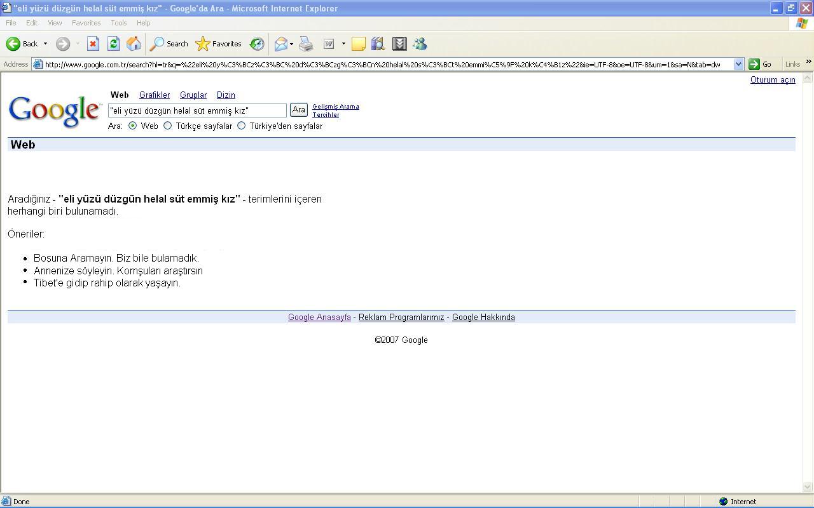Image resolution: width=814 pixels, height=508 pixels.
Task: Click the vertical scrollbar down arrow
Action: pyautogui.click(x=808, y=487)
